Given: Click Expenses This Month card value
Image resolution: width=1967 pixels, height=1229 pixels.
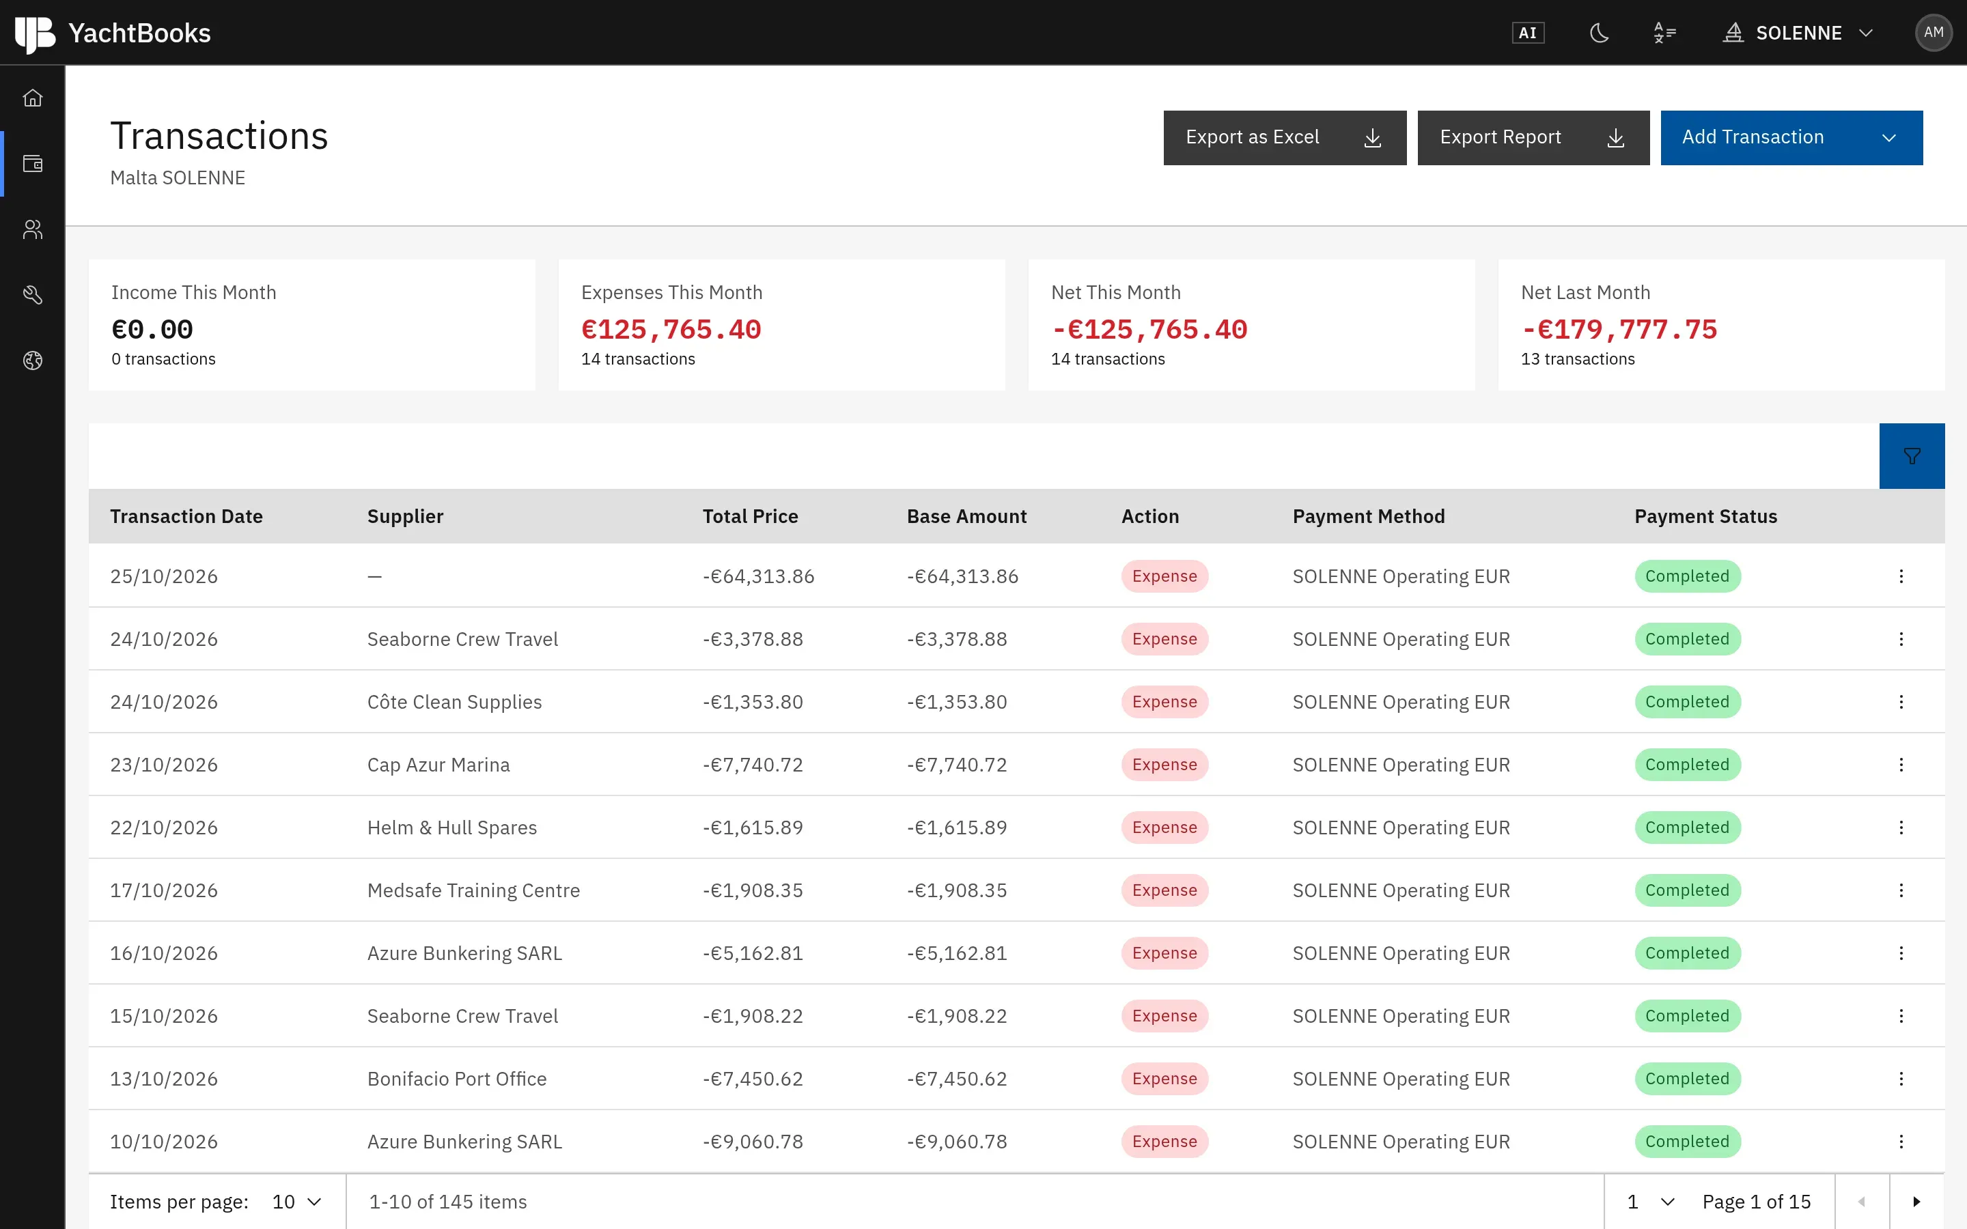Looking at the screenshot, I should pyautogui.click(x=671, y=329).
